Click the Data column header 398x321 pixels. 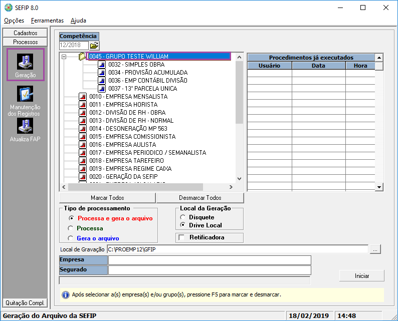click(319, 66)
